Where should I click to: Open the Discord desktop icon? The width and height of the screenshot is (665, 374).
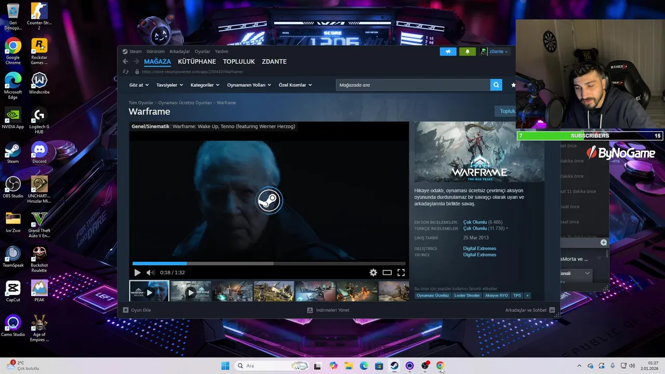(39, 153)
